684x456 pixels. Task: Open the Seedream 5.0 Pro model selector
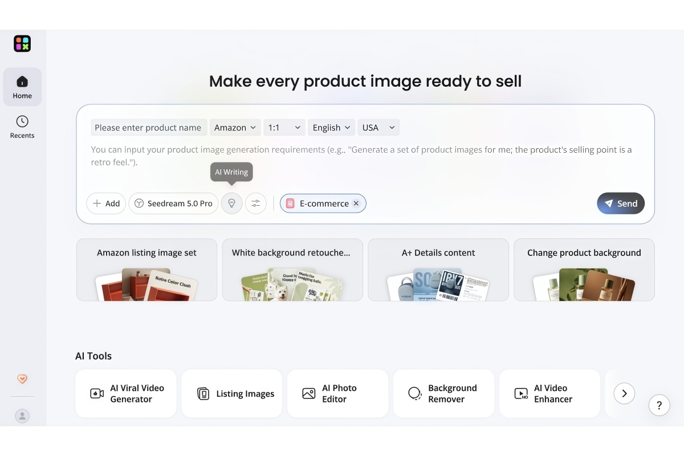click(173, 203)
